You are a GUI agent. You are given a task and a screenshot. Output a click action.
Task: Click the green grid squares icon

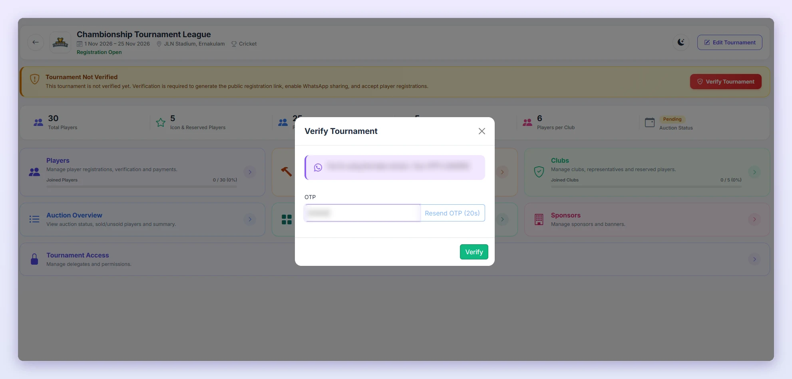pos(287,219)
